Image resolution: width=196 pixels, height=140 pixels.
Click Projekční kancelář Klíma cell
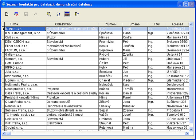(x=25, y=98)
